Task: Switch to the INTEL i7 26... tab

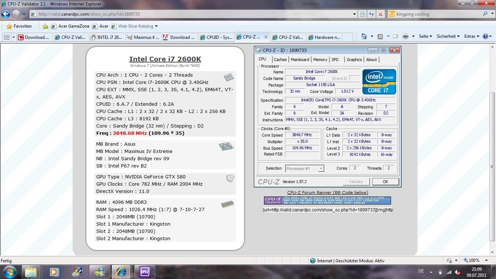Action: click(107, 37)
